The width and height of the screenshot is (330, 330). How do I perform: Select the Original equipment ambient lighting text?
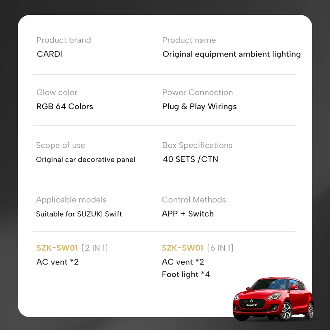[x=231, y=54]
